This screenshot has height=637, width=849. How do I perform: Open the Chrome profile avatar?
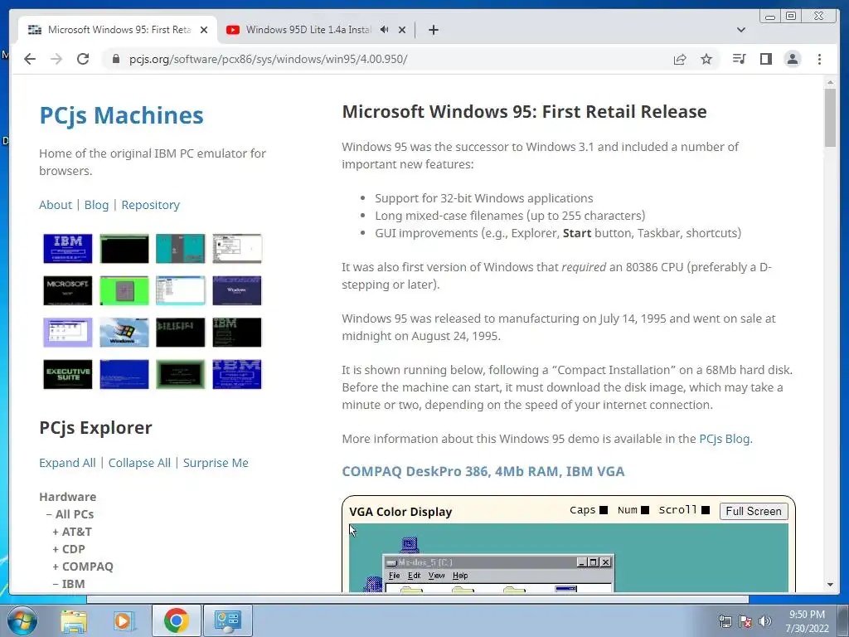point(792,59)
